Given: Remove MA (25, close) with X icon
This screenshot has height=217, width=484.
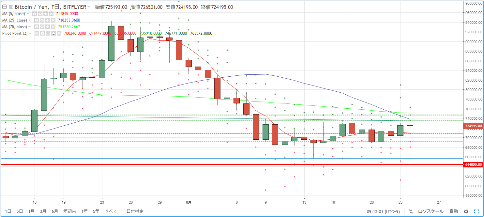Looking at the screenshot, I should coord(53,20).
